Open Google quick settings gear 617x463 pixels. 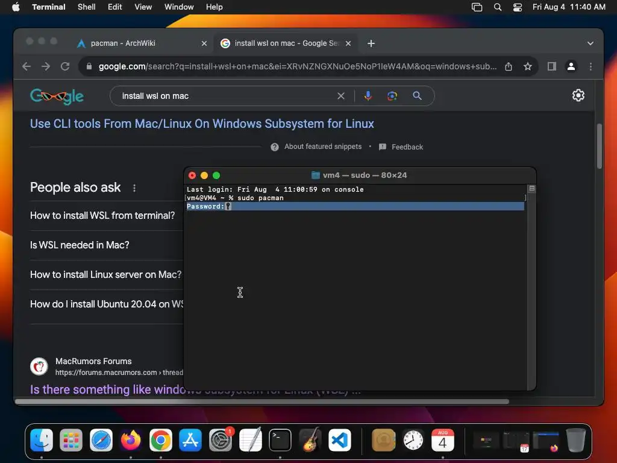pos(578,95)
